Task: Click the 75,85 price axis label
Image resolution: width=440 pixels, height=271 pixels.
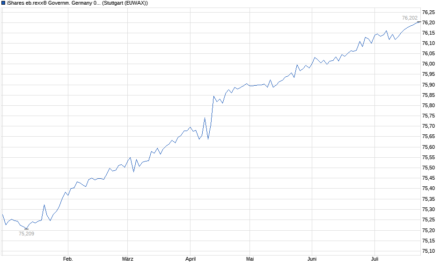Action: (x=428, y=95)
